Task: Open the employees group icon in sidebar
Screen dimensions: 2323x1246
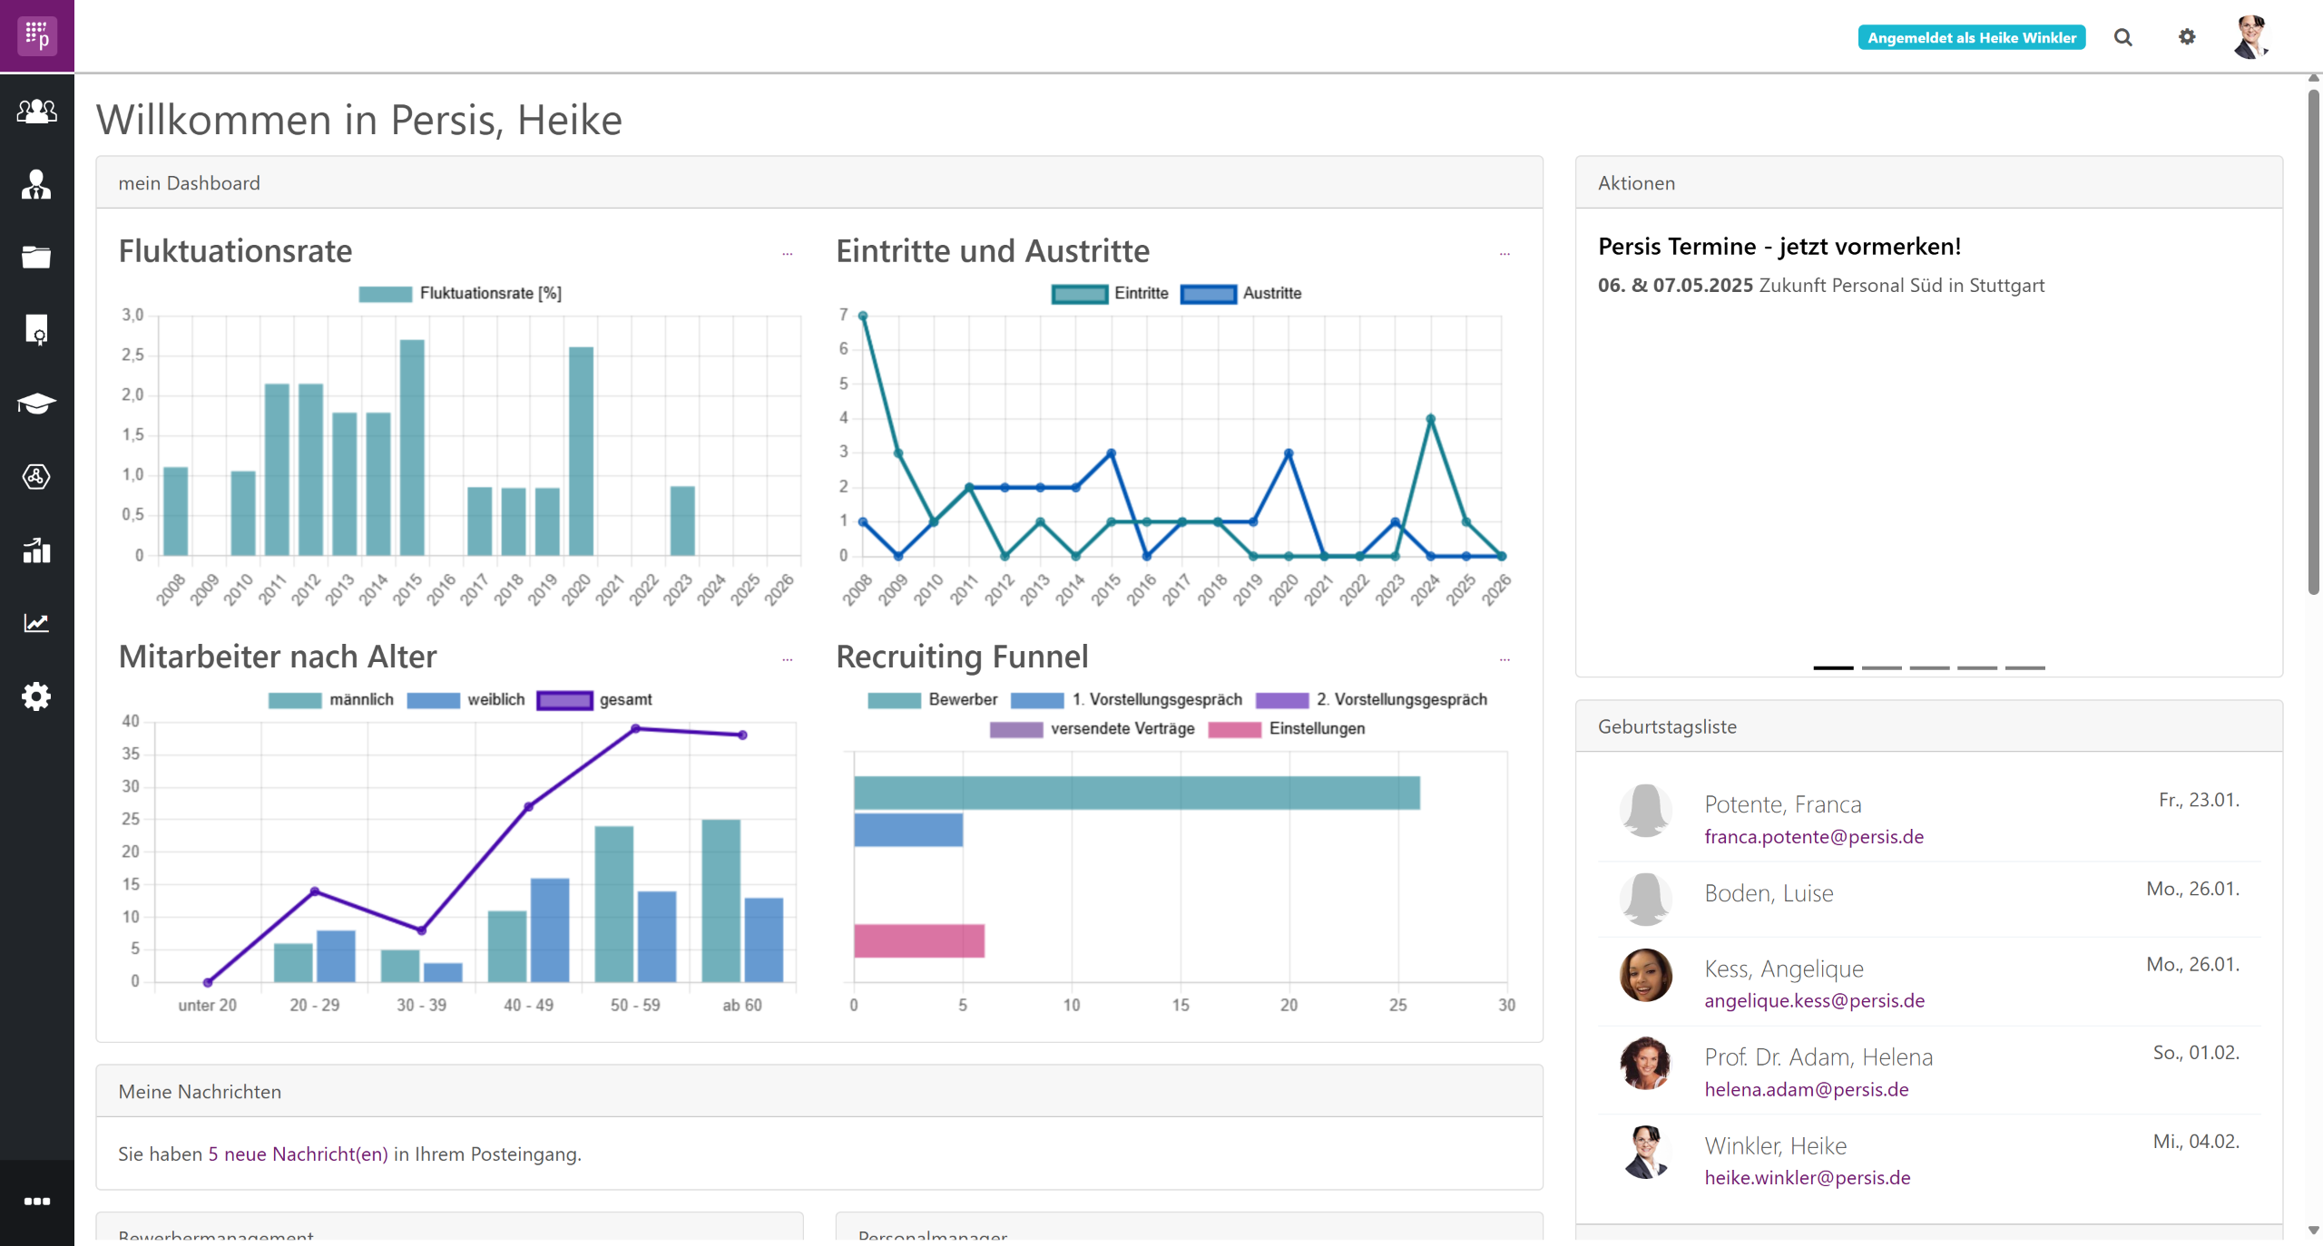Action: [36, 111]
